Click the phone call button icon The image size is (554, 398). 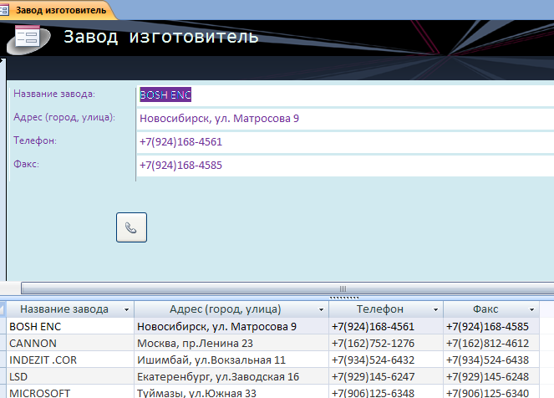pyautogui.click(x=131, y=227)
